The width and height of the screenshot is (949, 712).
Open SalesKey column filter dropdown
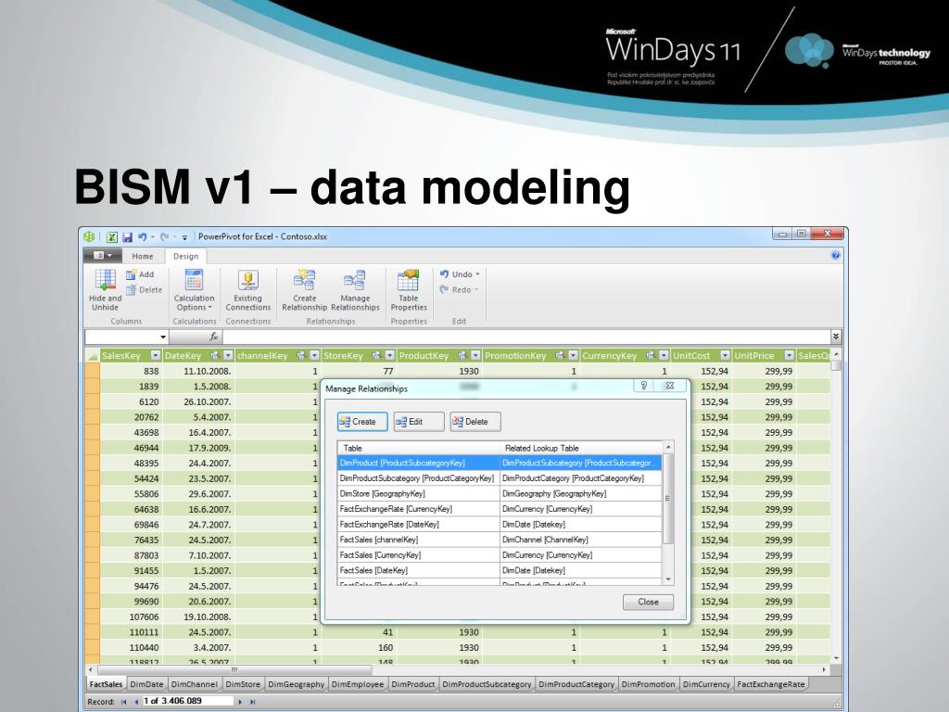pyautogui.click(x=156, y=355)
